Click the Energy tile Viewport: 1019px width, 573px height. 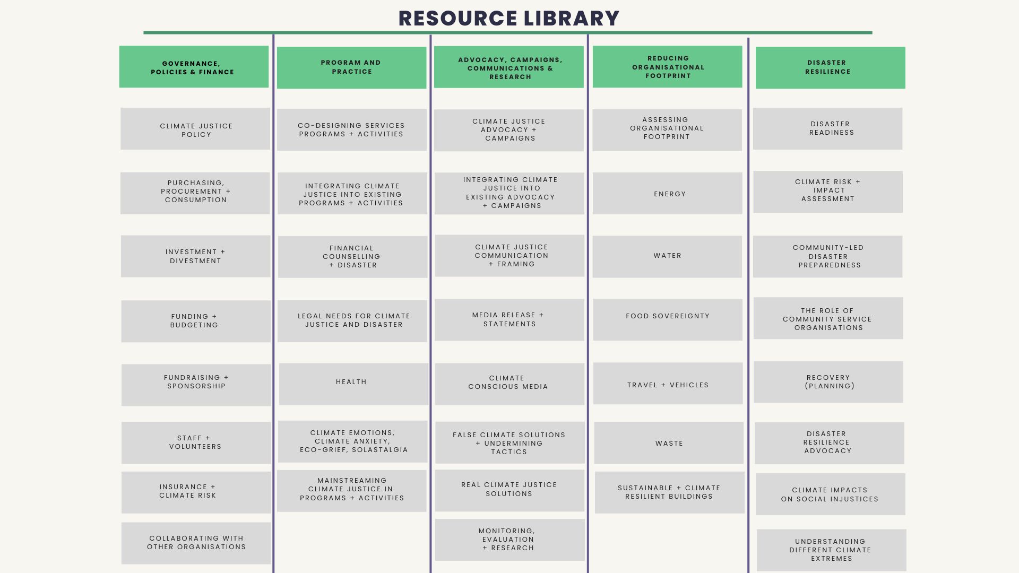coord(668,194)
